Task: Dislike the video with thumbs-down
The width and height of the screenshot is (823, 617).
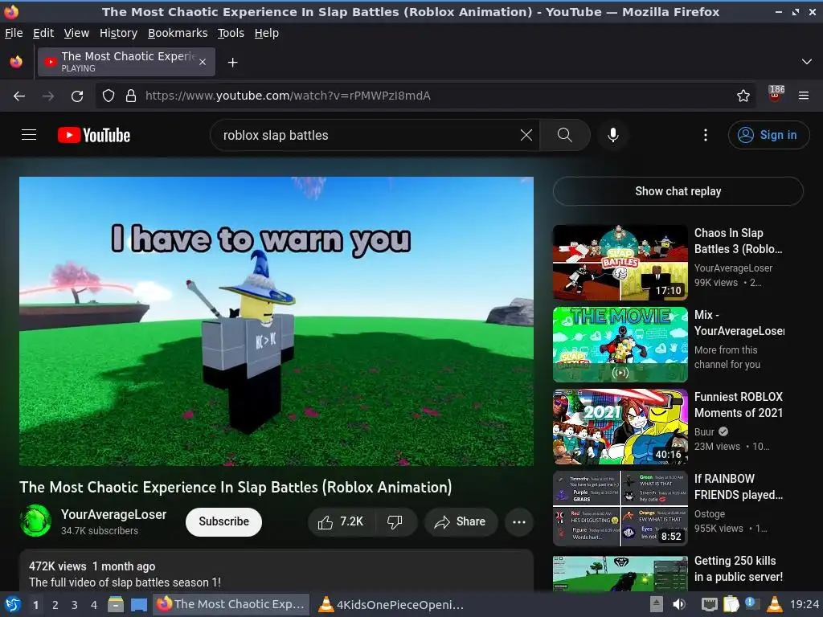Action: (395, 521)
